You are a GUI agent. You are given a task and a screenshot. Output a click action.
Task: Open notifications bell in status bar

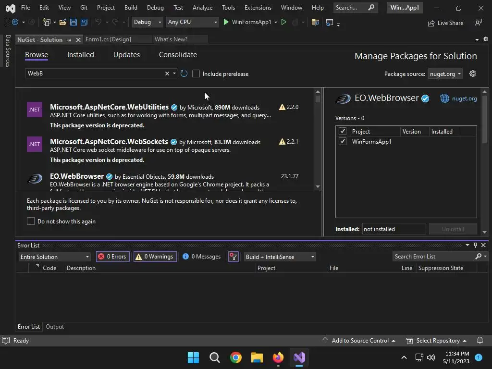click(480, 341)
